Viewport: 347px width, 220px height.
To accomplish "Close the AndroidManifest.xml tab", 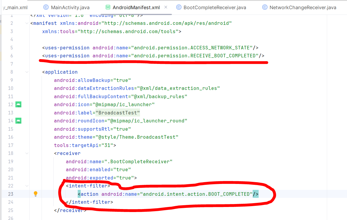I will [x=165, y=7].
